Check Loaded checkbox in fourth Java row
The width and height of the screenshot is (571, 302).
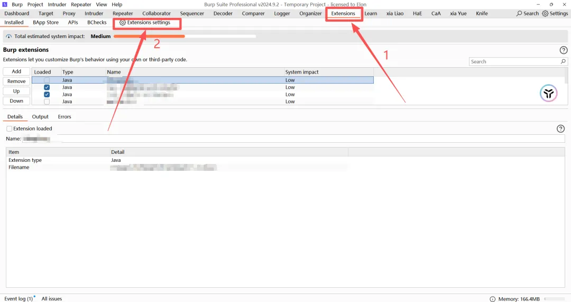(47, 102)
